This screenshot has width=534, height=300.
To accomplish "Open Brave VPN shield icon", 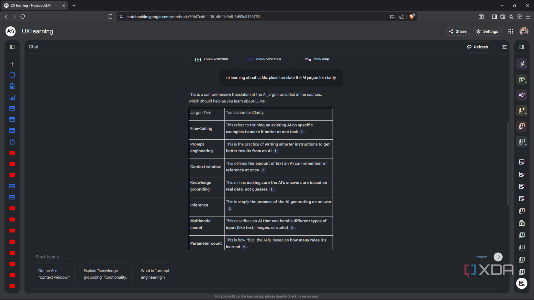I will tap(519, 16).
